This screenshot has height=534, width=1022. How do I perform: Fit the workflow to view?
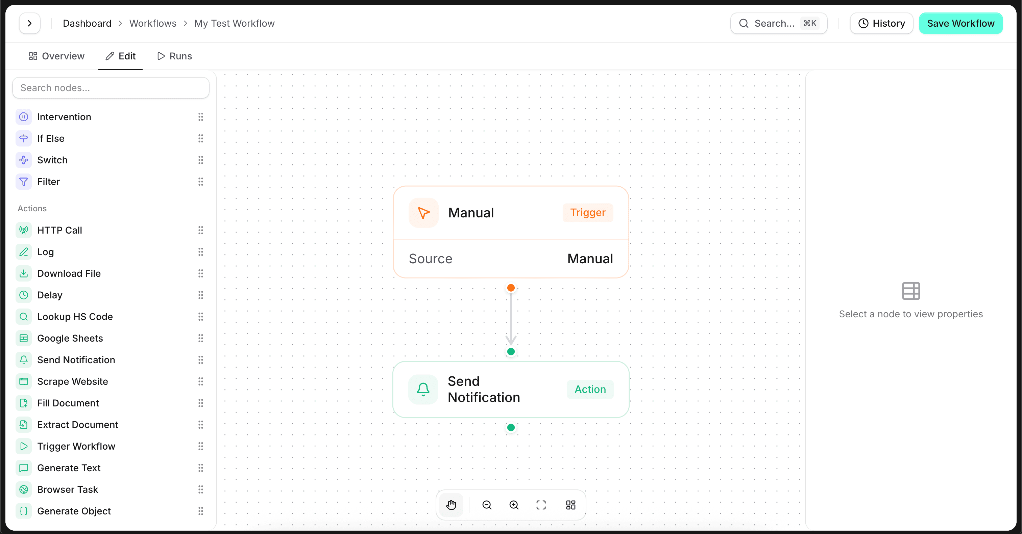pos(541,505)
